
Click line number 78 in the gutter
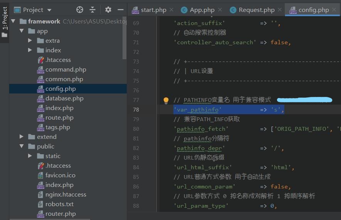click(136, 110)
